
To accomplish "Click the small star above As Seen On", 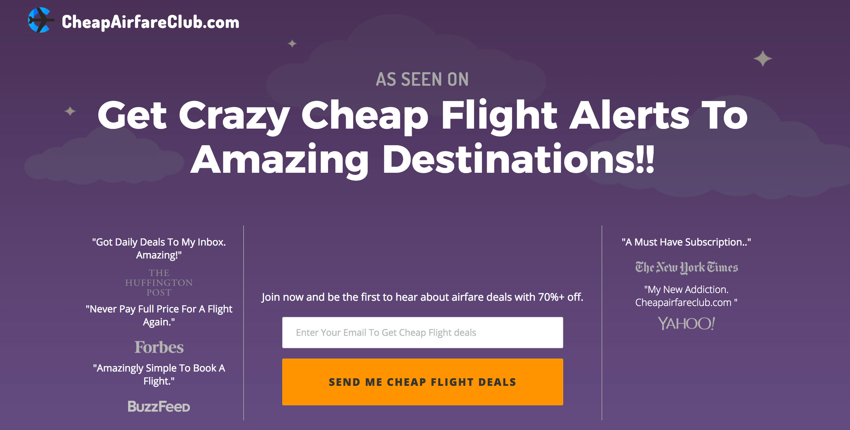I will pos(292,44).
